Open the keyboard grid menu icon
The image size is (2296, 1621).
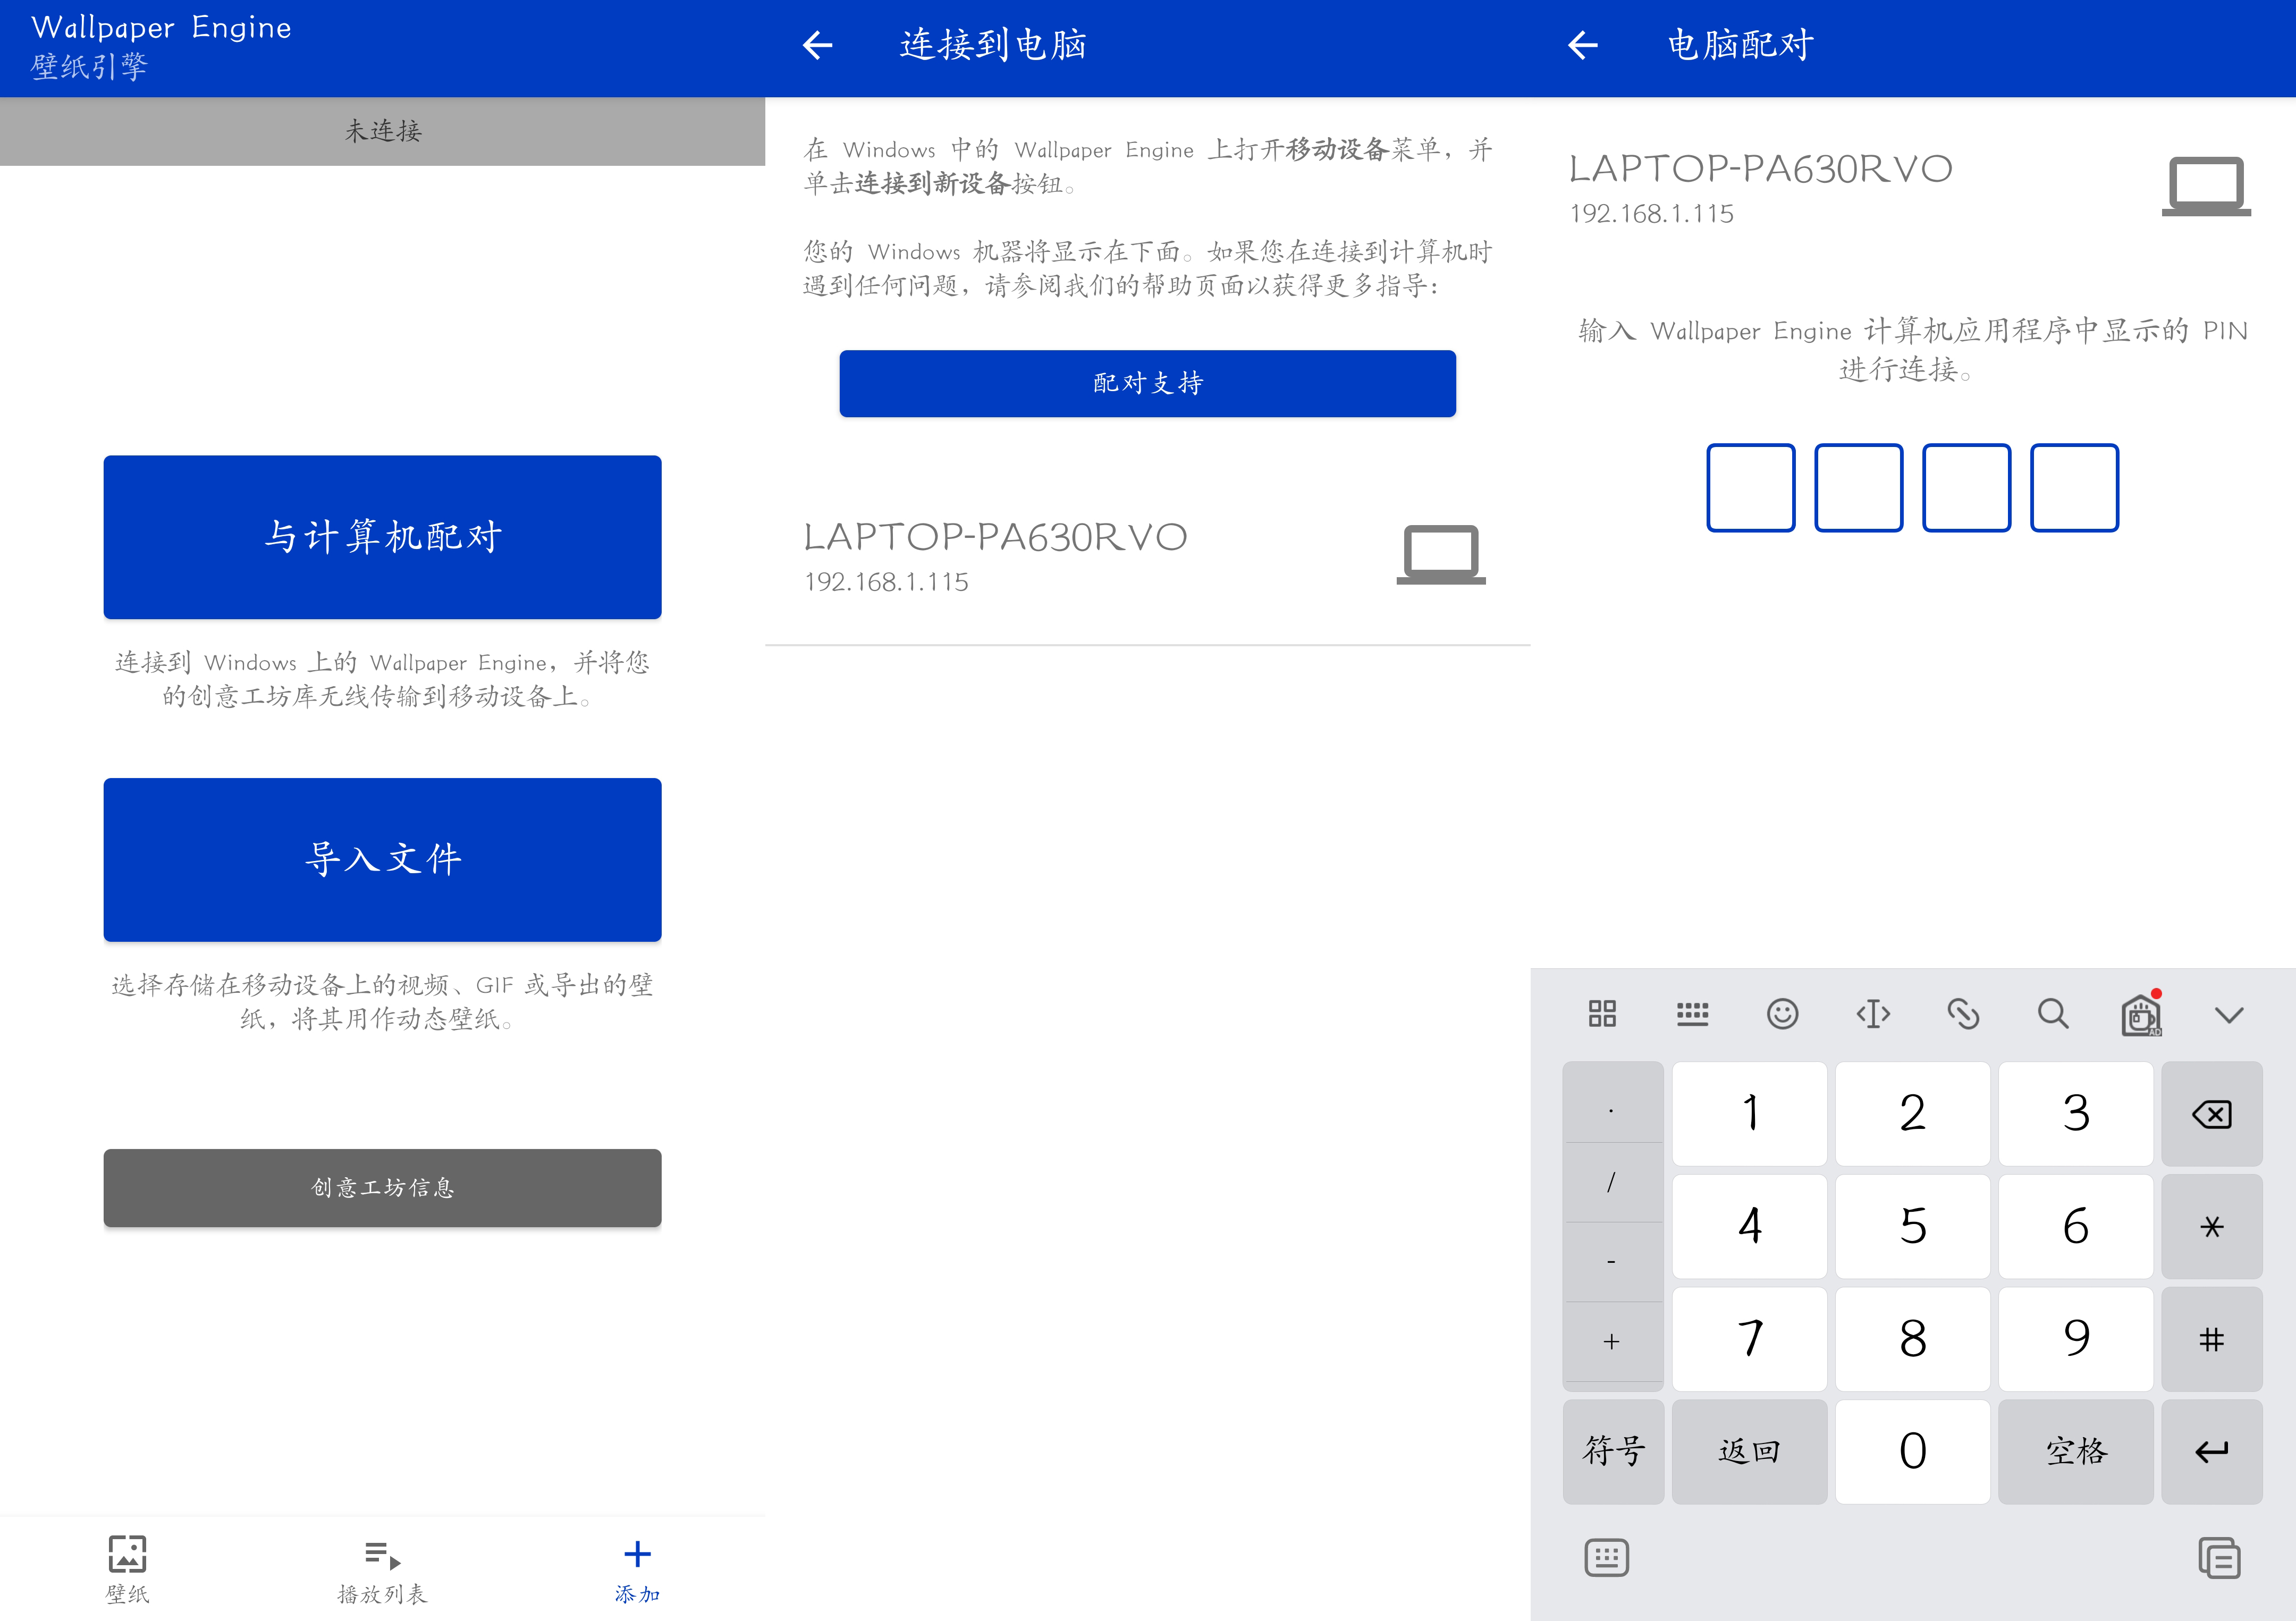pos(1602,1014)
